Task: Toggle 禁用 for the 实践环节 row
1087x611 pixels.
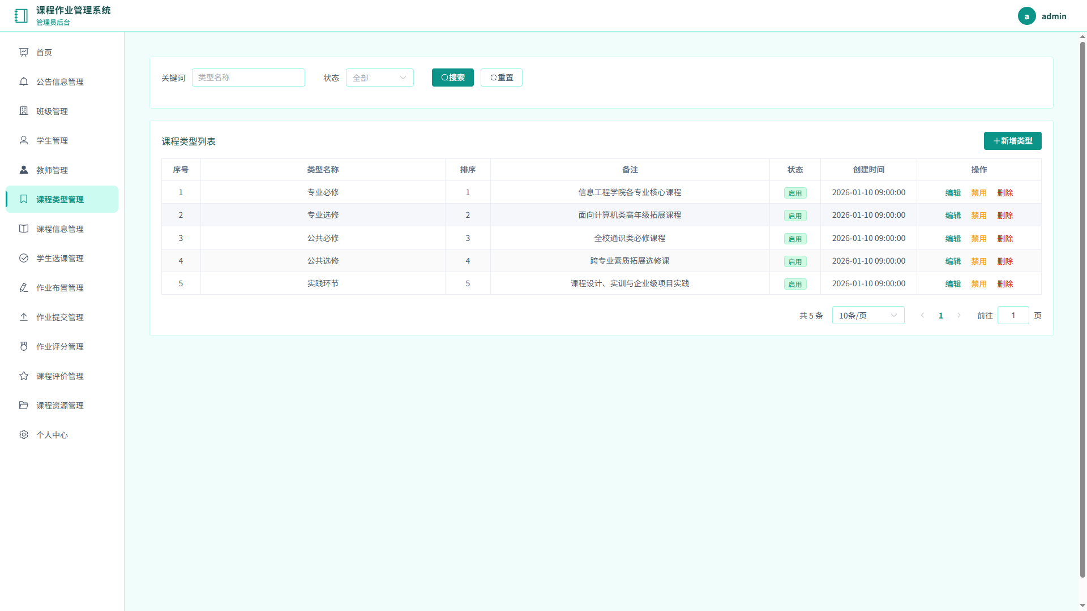Action: (x=979, y=284)
